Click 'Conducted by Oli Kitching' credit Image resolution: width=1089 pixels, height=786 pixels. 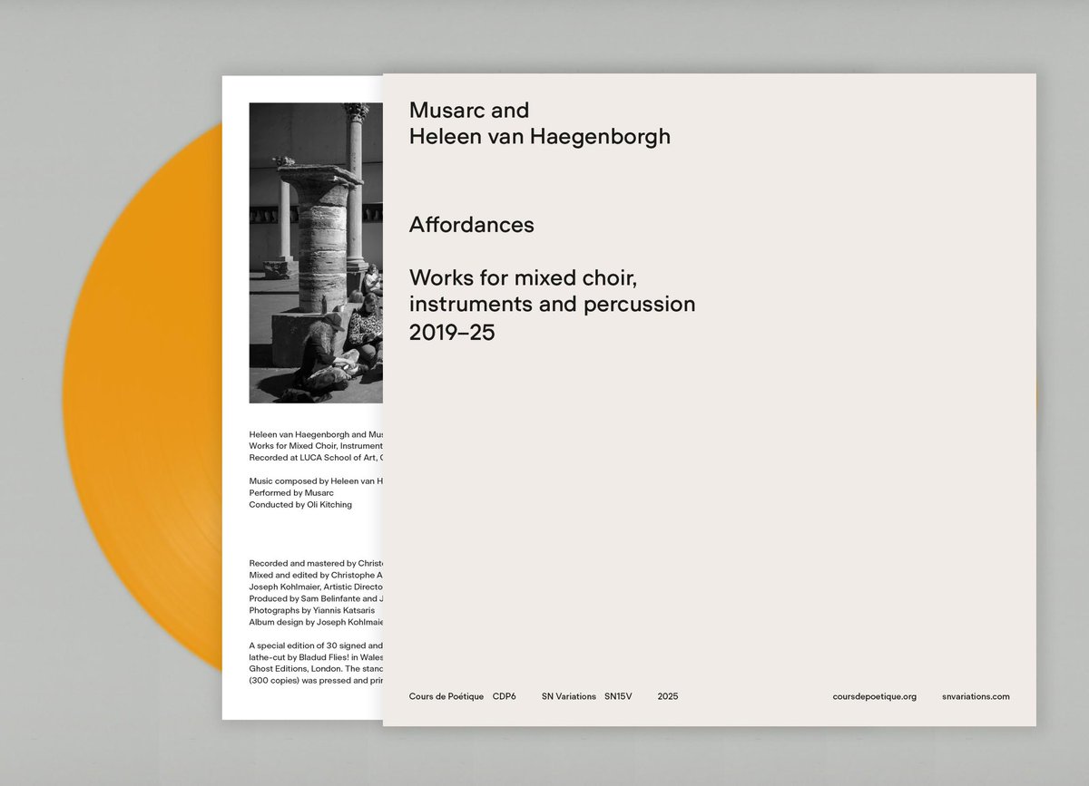300,504
